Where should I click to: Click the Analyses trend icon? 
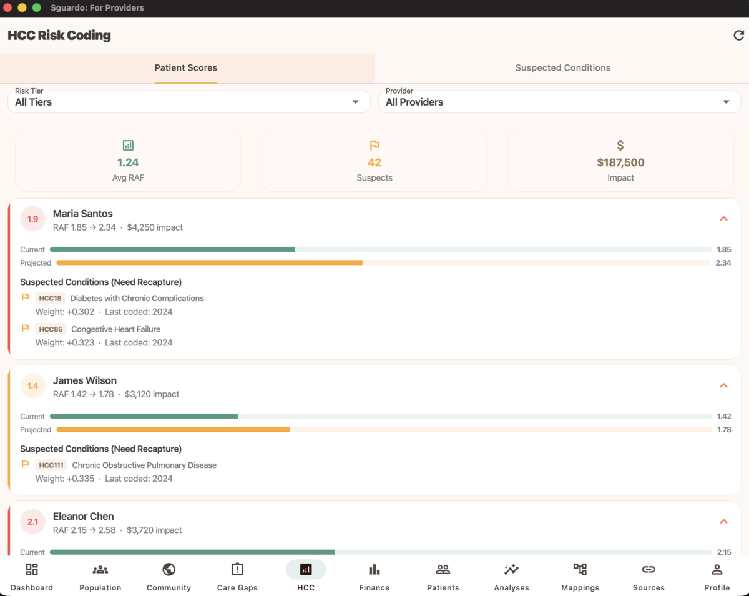click(x=511, y=570)
